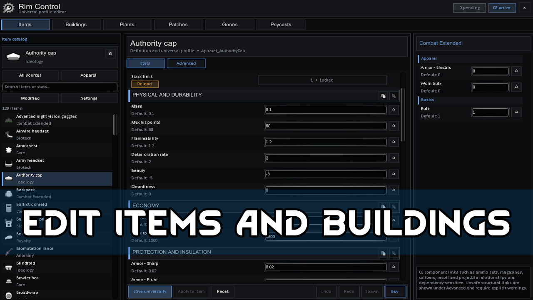Click the Array headset item icon
Screen dimensions: 533x300
[8, 164]
